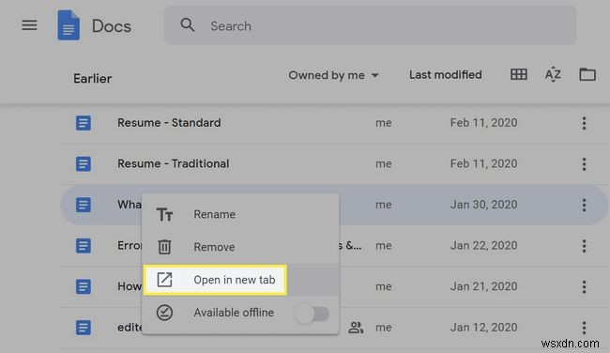Click the search magnifier icon
The height and width of the screenshot is (353, 610).
(x=187, y=25)
